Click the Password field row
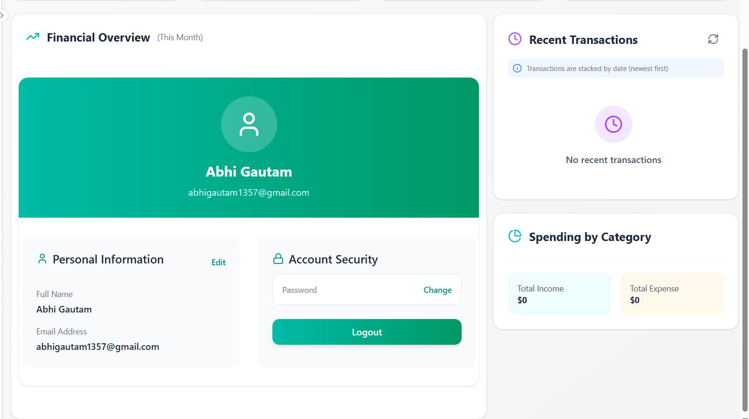This screenshot has width=749, height=419. click(367, 290)
